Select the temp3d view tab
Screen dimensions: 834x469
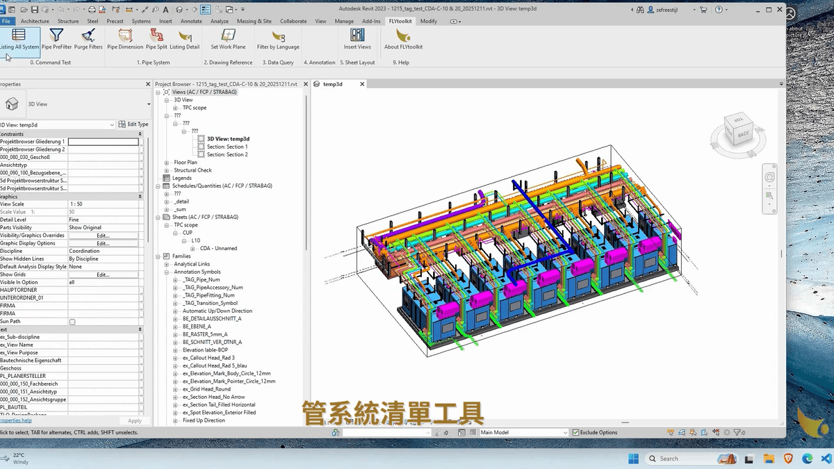click(332, 84)
